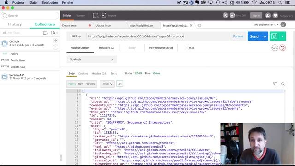Select the Collections tab

click(x=45, y=24)
